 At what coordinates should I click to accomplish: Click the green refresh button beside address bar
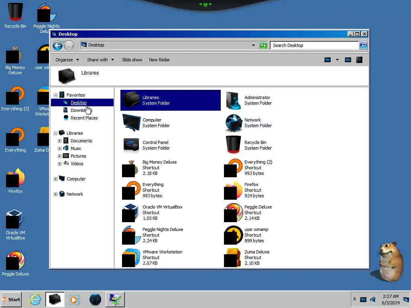263,46
